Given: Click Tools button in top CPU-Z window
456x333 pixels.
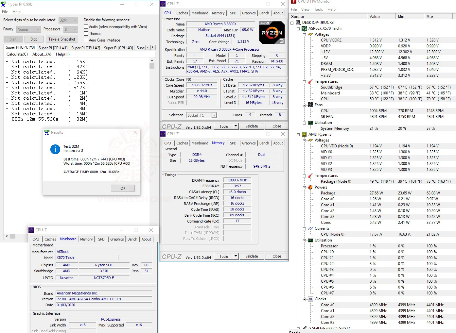Looking at the screenshot, I should [224, 126].
